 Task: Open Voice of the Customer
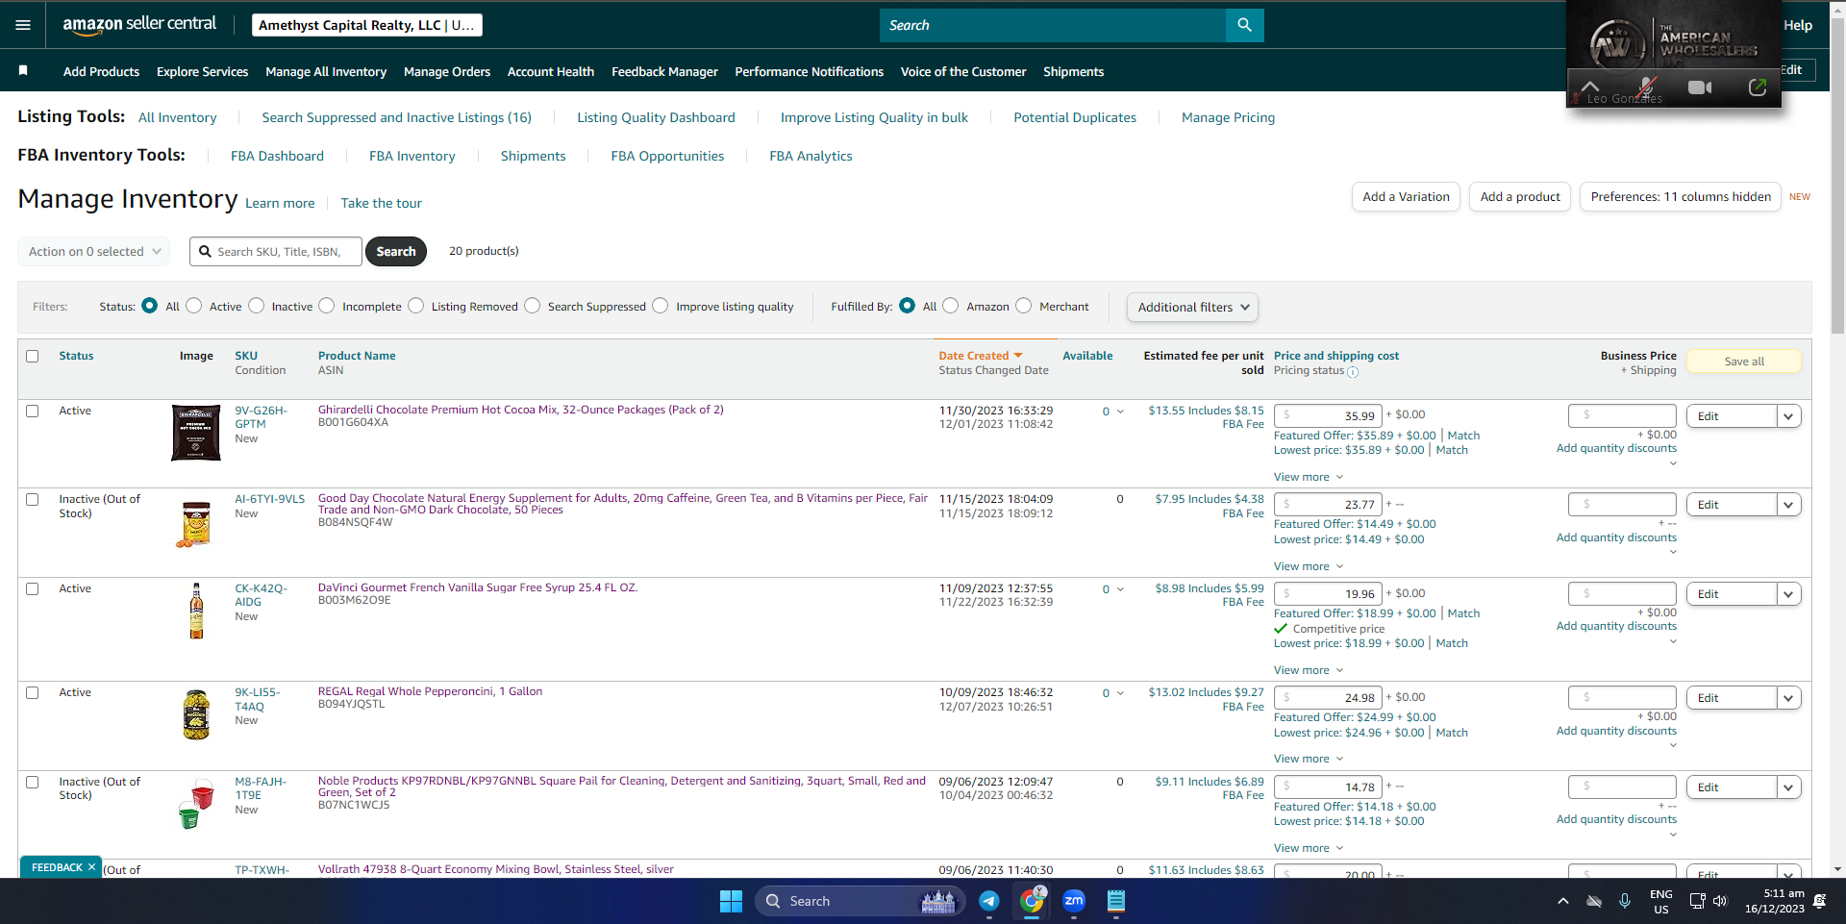tap(963, 71)
